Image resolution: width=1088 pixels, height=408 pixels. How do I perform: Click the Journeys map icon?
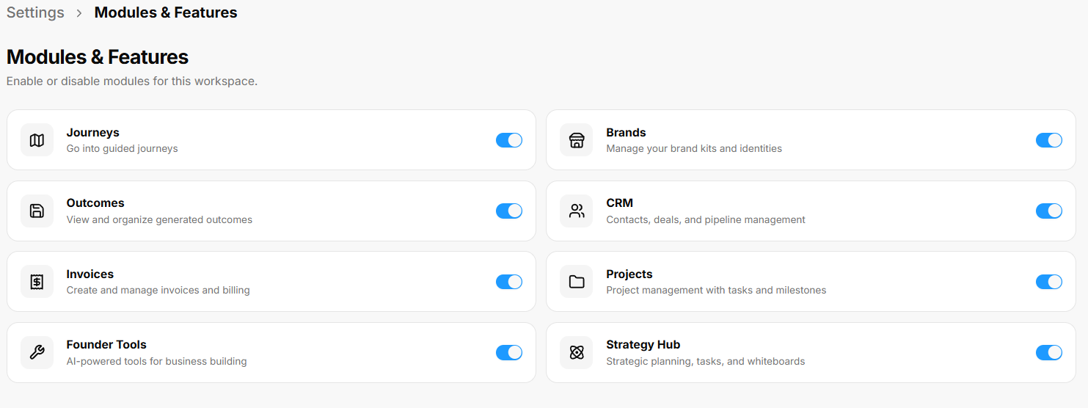37,140
